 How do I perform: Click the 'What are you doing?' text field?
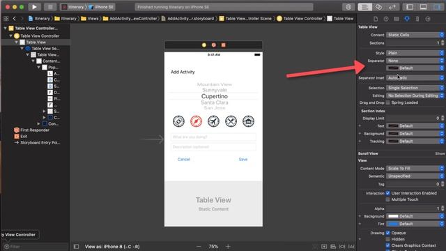click(213, 137)
